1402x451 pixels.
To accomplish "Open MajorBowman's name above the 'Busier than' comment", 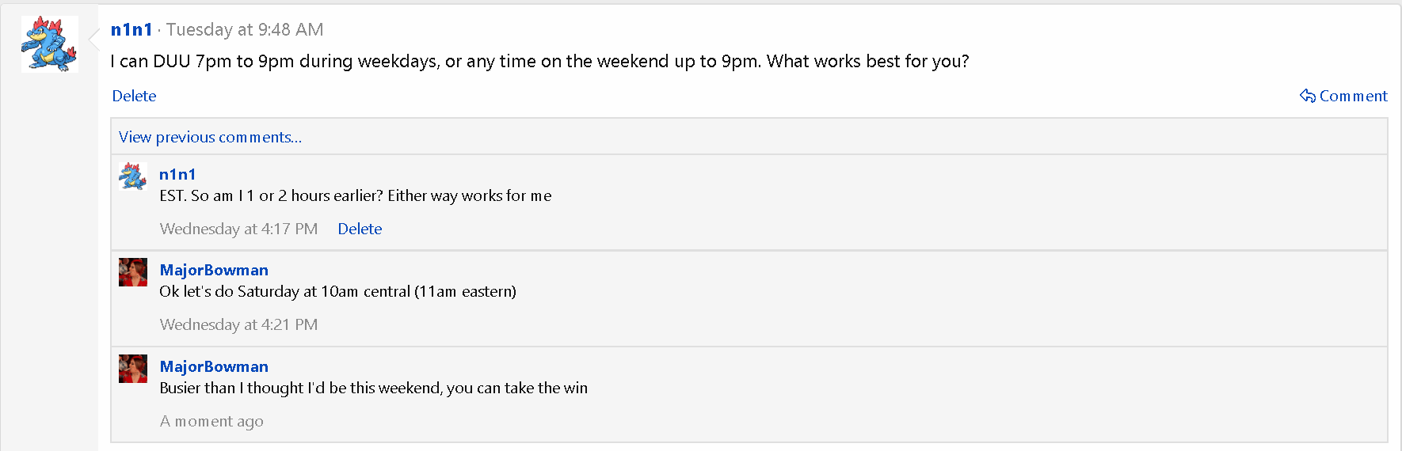I will [x=214, y=366].
